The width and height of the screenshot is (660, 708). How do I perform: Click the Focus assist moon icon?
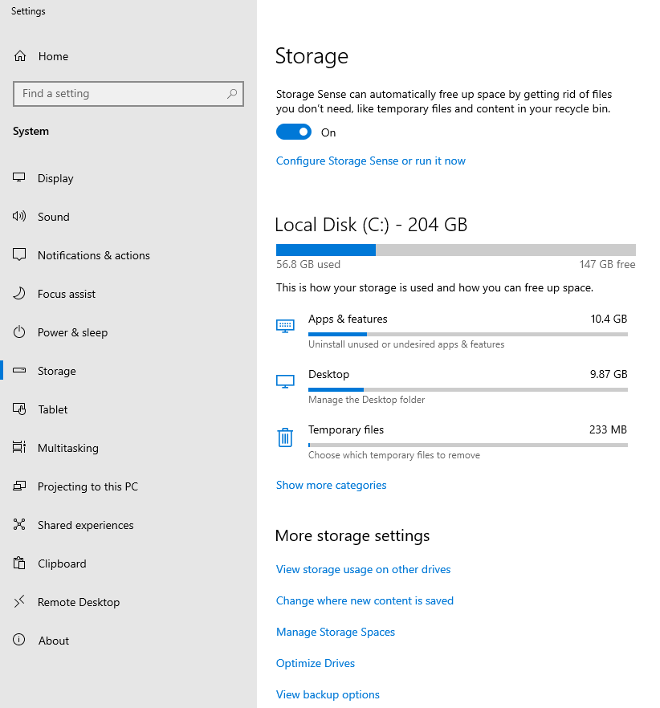coord(19,294)
